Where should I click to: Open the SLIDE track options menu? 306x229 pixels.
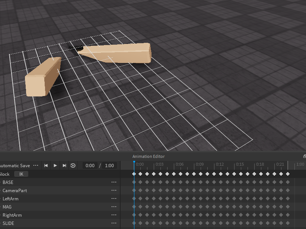tap(114, 223)
